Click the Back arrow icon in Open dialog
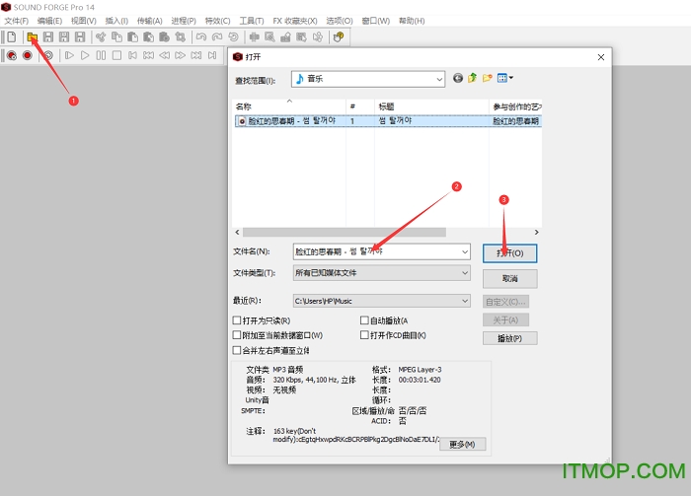The width and height of the screenshot is (691, 496). coord(458,78)
